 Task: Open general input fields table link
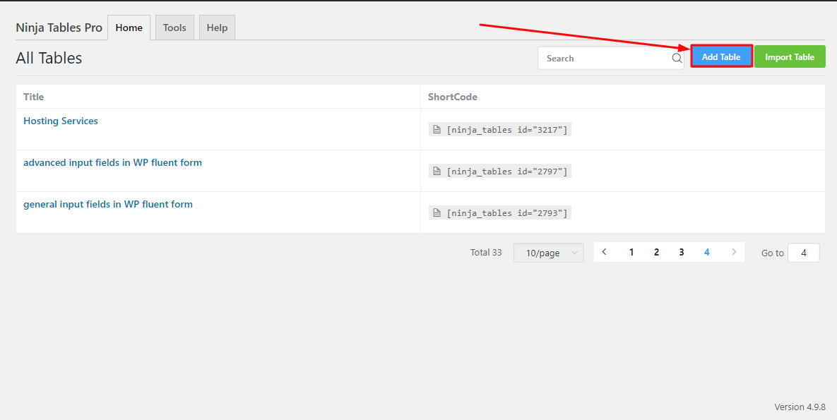point(108,205)
